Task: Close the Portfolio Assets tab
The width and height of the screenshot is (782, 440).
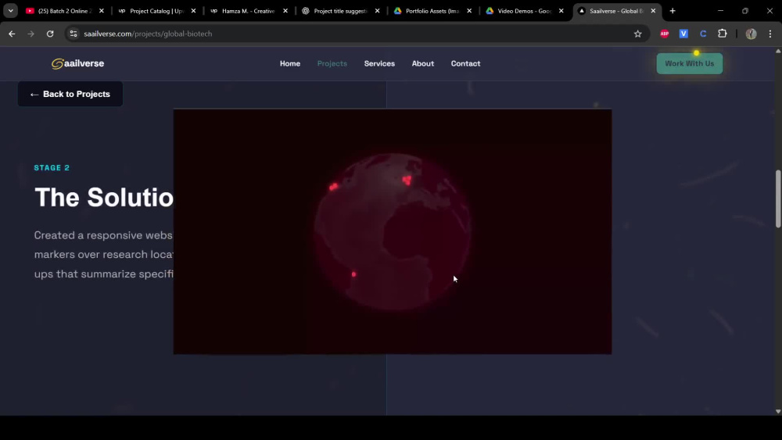Action: [469, 10]
